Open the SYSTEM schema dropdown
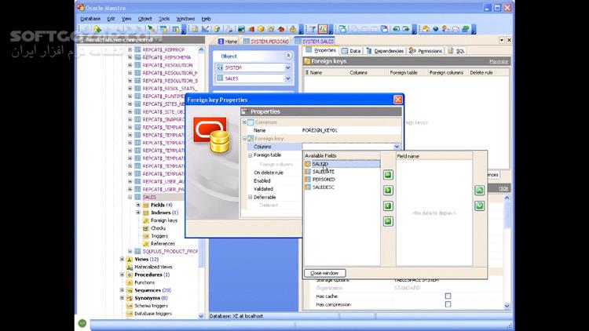 [x=287, y=67]
